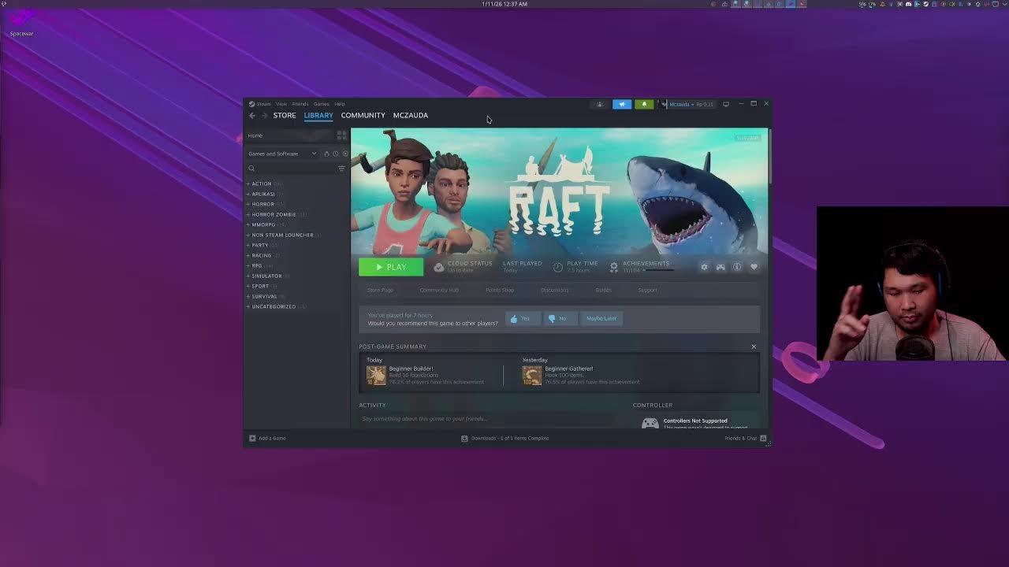Expand the SPORT category
Screen dimensions: 1009x567
(262, 286)
